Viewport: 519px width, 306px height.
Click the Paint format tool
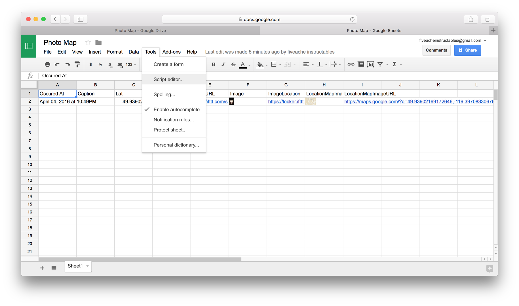(77, 64)
